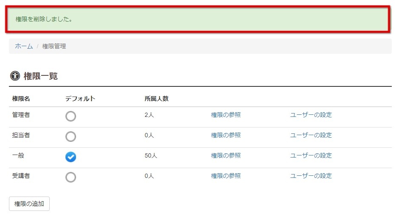
Task: Click 0人 count in 担当者 row
Action: [149, 135]
